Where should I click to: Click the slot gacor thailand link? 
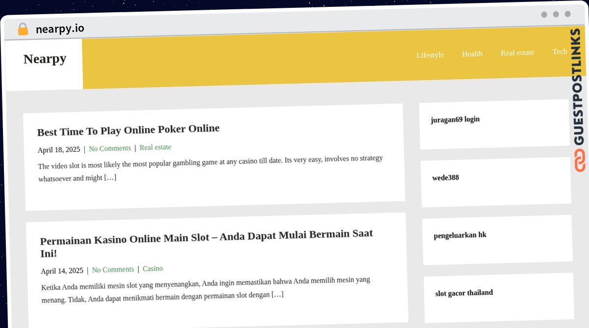pos(464,293)
